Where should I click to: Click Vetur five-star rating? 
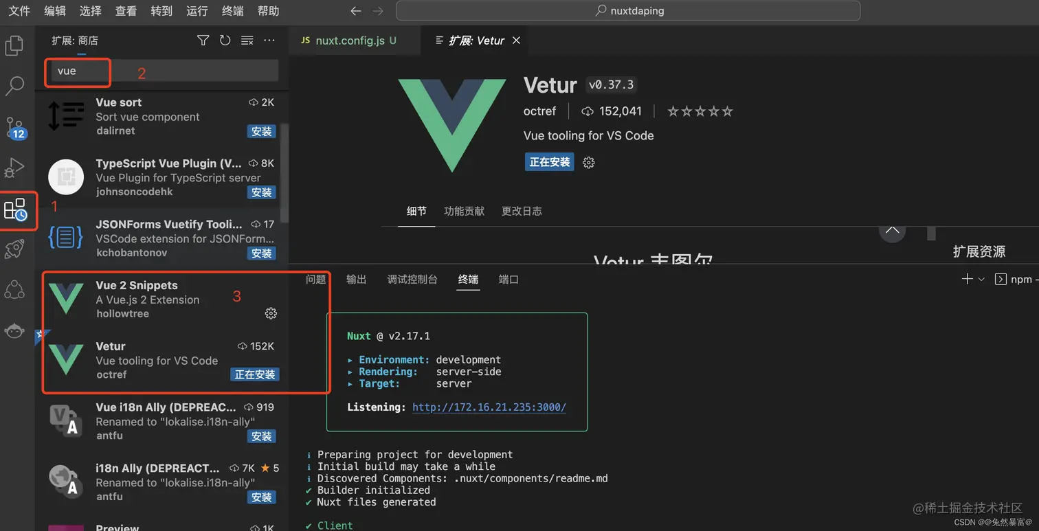coord(700,111)
